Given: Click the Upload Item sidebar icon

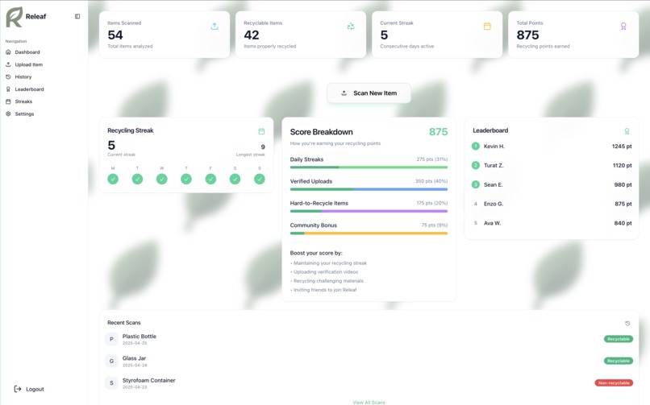Looking at the screenshot, I should click(x=8, y=64).
